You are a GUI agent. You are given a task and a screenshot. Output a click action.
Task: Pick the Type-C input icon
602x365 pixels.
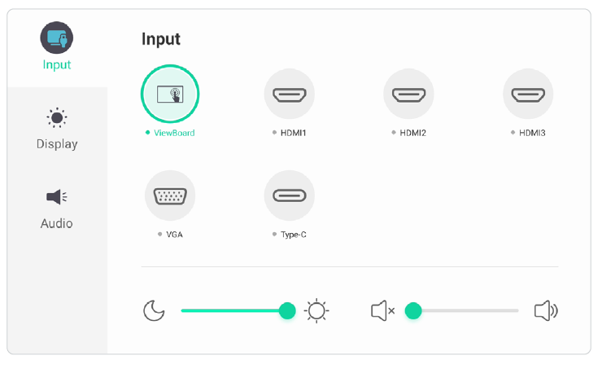[x=290, y=196]
